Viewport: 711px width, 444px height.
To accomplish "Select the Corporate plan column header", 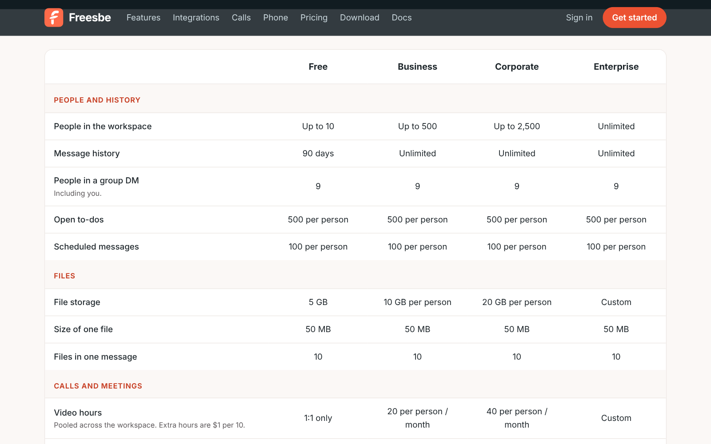I will tap(517, 67).
